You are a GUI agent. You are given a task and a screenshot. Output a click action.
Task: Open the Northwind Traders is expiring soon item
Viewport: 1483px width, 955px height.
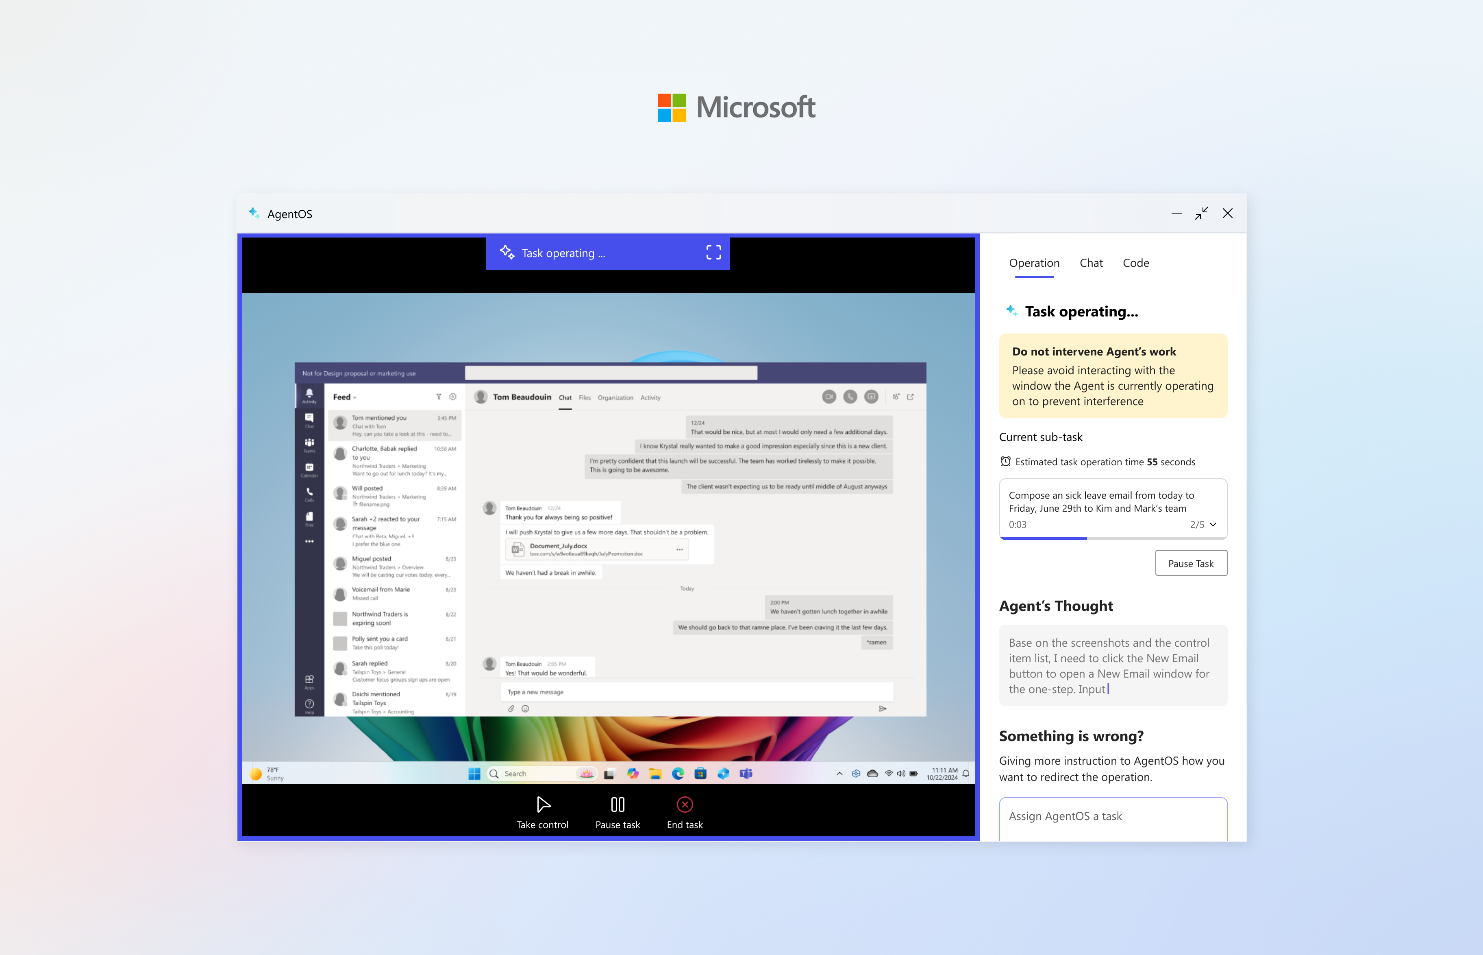396,618
